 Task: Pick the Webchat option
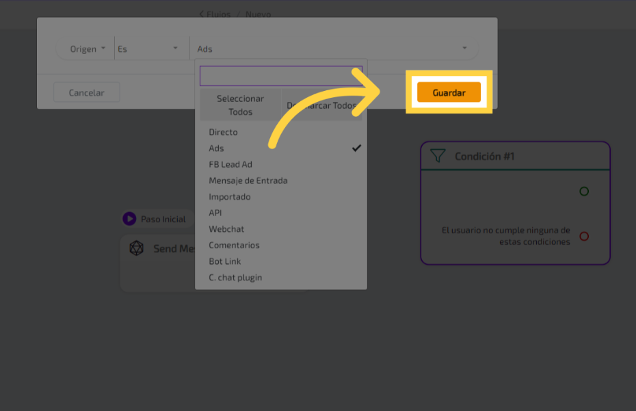click(x=226, y=229)
